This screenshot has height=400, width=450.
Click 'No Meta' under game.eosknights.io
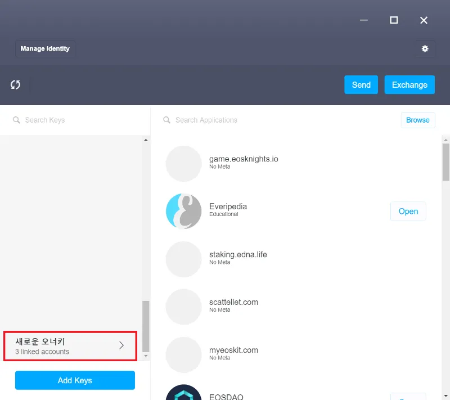point(219,167)
